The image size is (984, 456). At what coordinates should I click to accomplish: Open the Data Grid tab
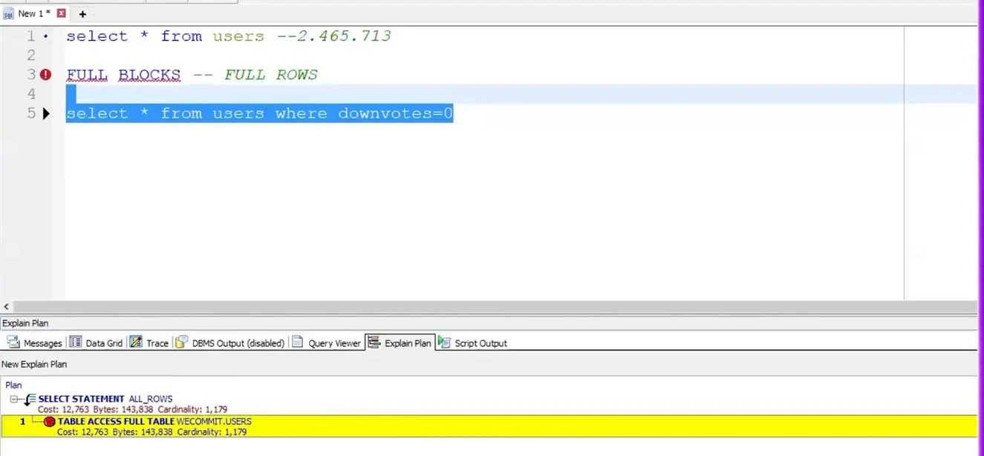click(x=96, y=343)
